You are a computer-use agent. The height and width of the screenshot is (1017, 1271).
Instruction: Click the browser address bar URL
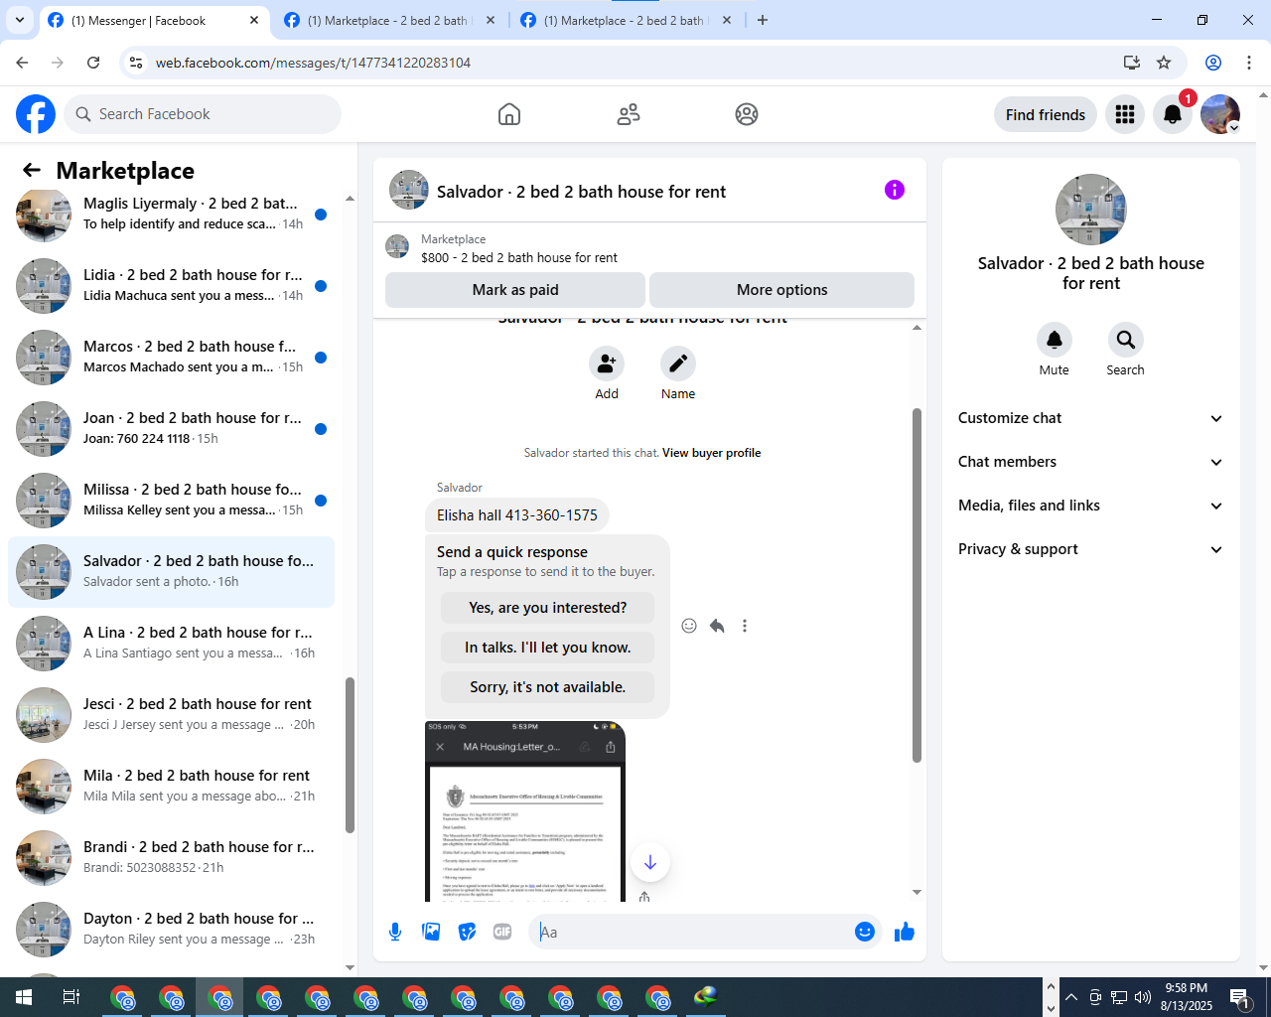click(313, 63)
